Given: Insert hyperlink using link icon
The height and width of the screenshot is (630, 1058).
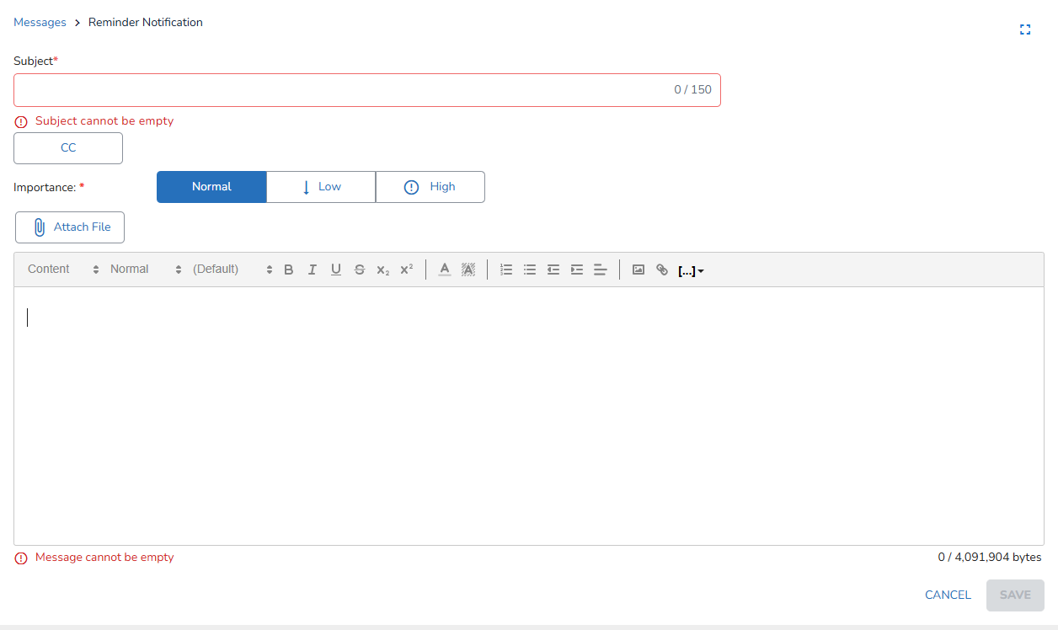Looking at the screenshot, I should tap(662, 270).
